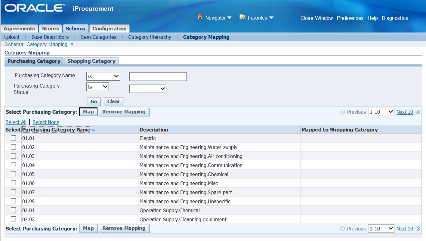Open the Purchasing Category Status value dropdown
Viewport: 426px width, 241px height.
pos(148,89)
